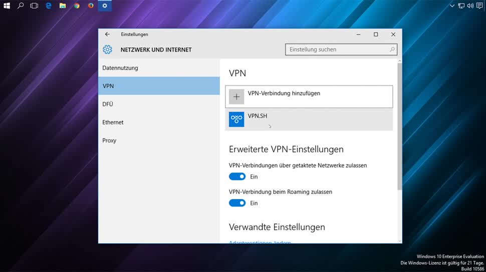Open Action Center notifications icon
The height and width of the screenshot is (272, 486).
click(479, 5)
